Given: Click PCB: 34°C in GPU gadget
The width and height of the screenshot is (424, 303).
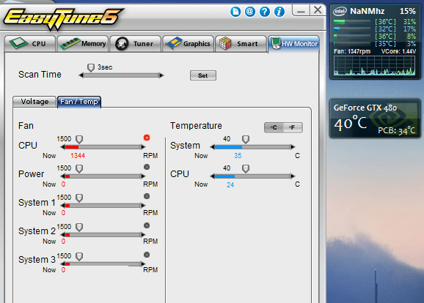Looking at the screenshot, I should [396, 130].
